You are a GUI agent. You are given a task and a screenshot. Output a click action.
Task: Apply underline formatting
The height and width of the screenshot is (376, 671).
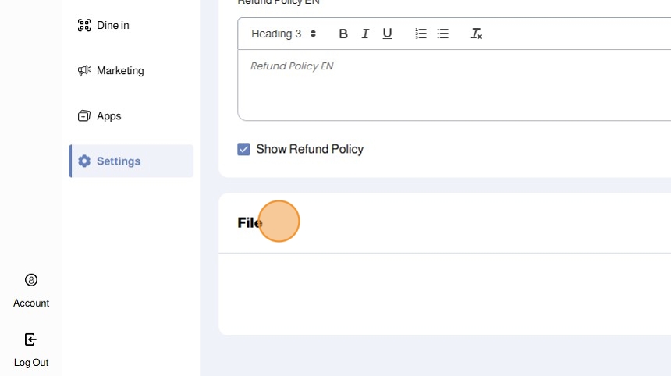click(387, 34)
